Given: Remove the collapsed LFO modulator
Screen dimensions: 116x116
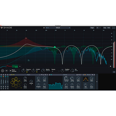Looking at the screenshot, I should 8,89.
